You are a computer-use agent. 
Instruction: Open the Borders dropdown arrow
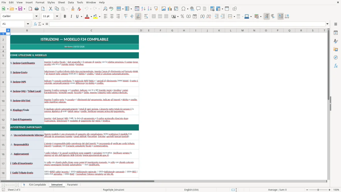[x=234, y=16]
